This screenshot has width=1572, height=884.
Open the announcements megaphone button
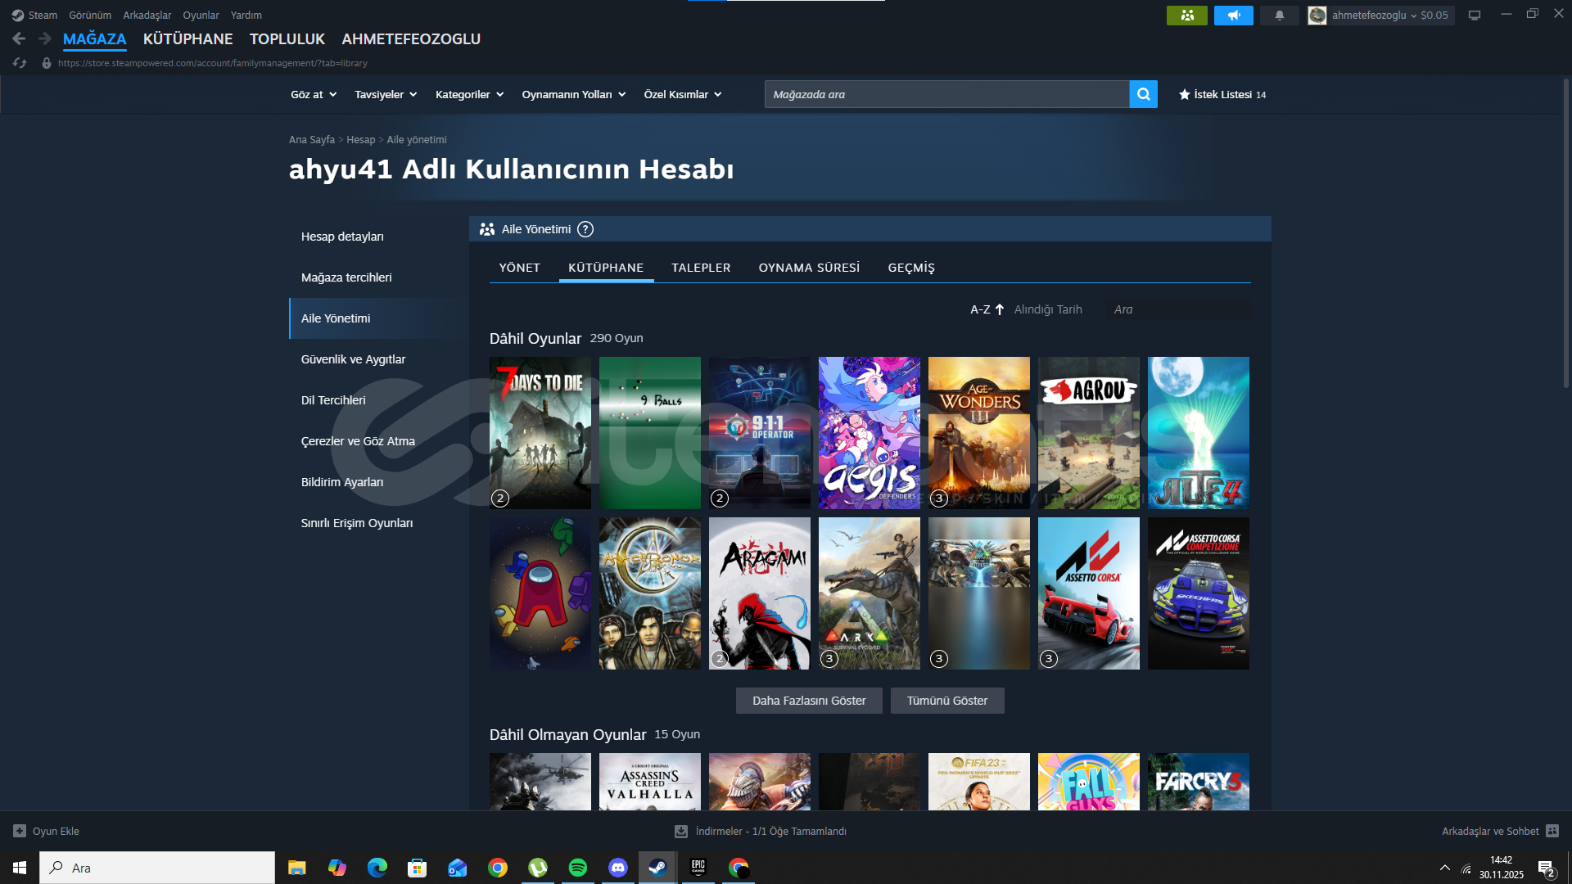coord(1233,15)
